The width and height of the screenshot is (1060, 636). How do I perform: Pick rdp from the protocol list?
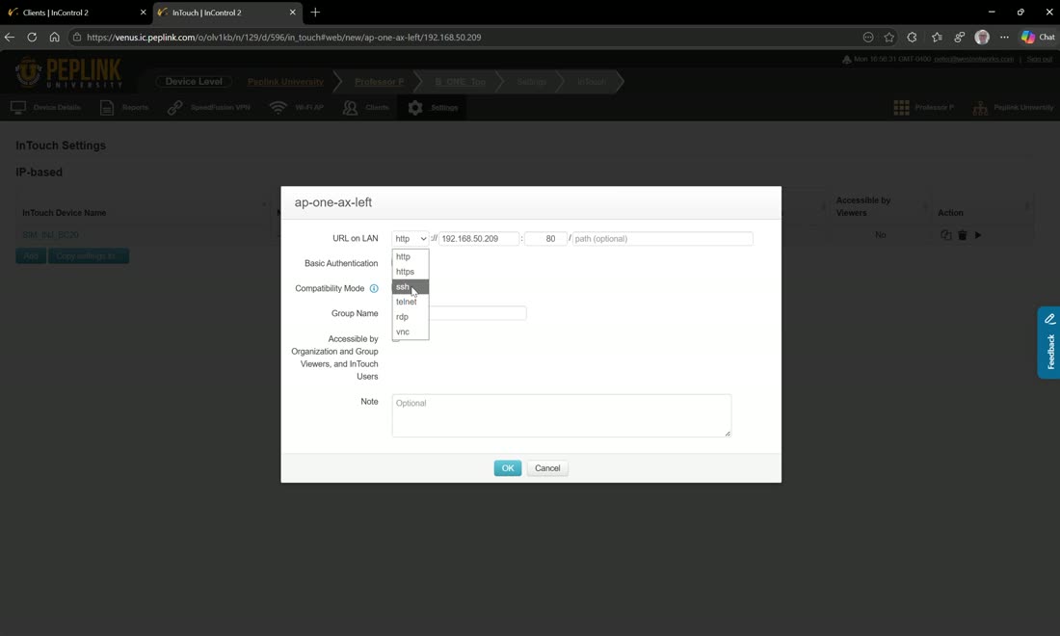point(410,317)
